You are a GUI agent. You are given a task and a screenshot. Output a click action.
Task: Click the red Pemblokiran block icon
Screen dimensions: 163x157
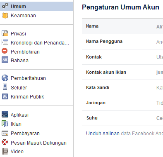click(5, 51)
